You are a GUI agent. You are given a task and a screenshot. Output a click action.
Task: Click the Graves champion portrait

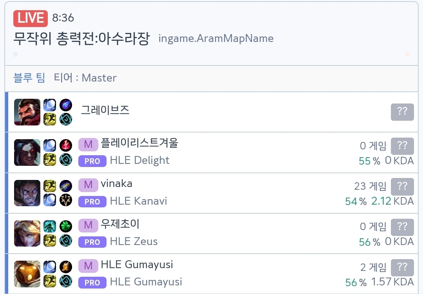click(x=27, y=112)
